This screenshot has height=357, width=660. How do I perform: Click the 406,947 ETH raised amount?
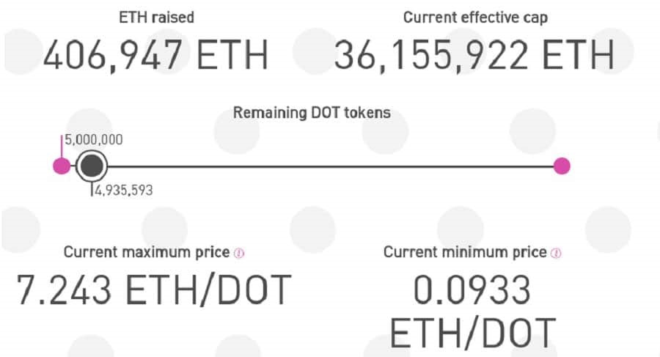tap(155, 56)
